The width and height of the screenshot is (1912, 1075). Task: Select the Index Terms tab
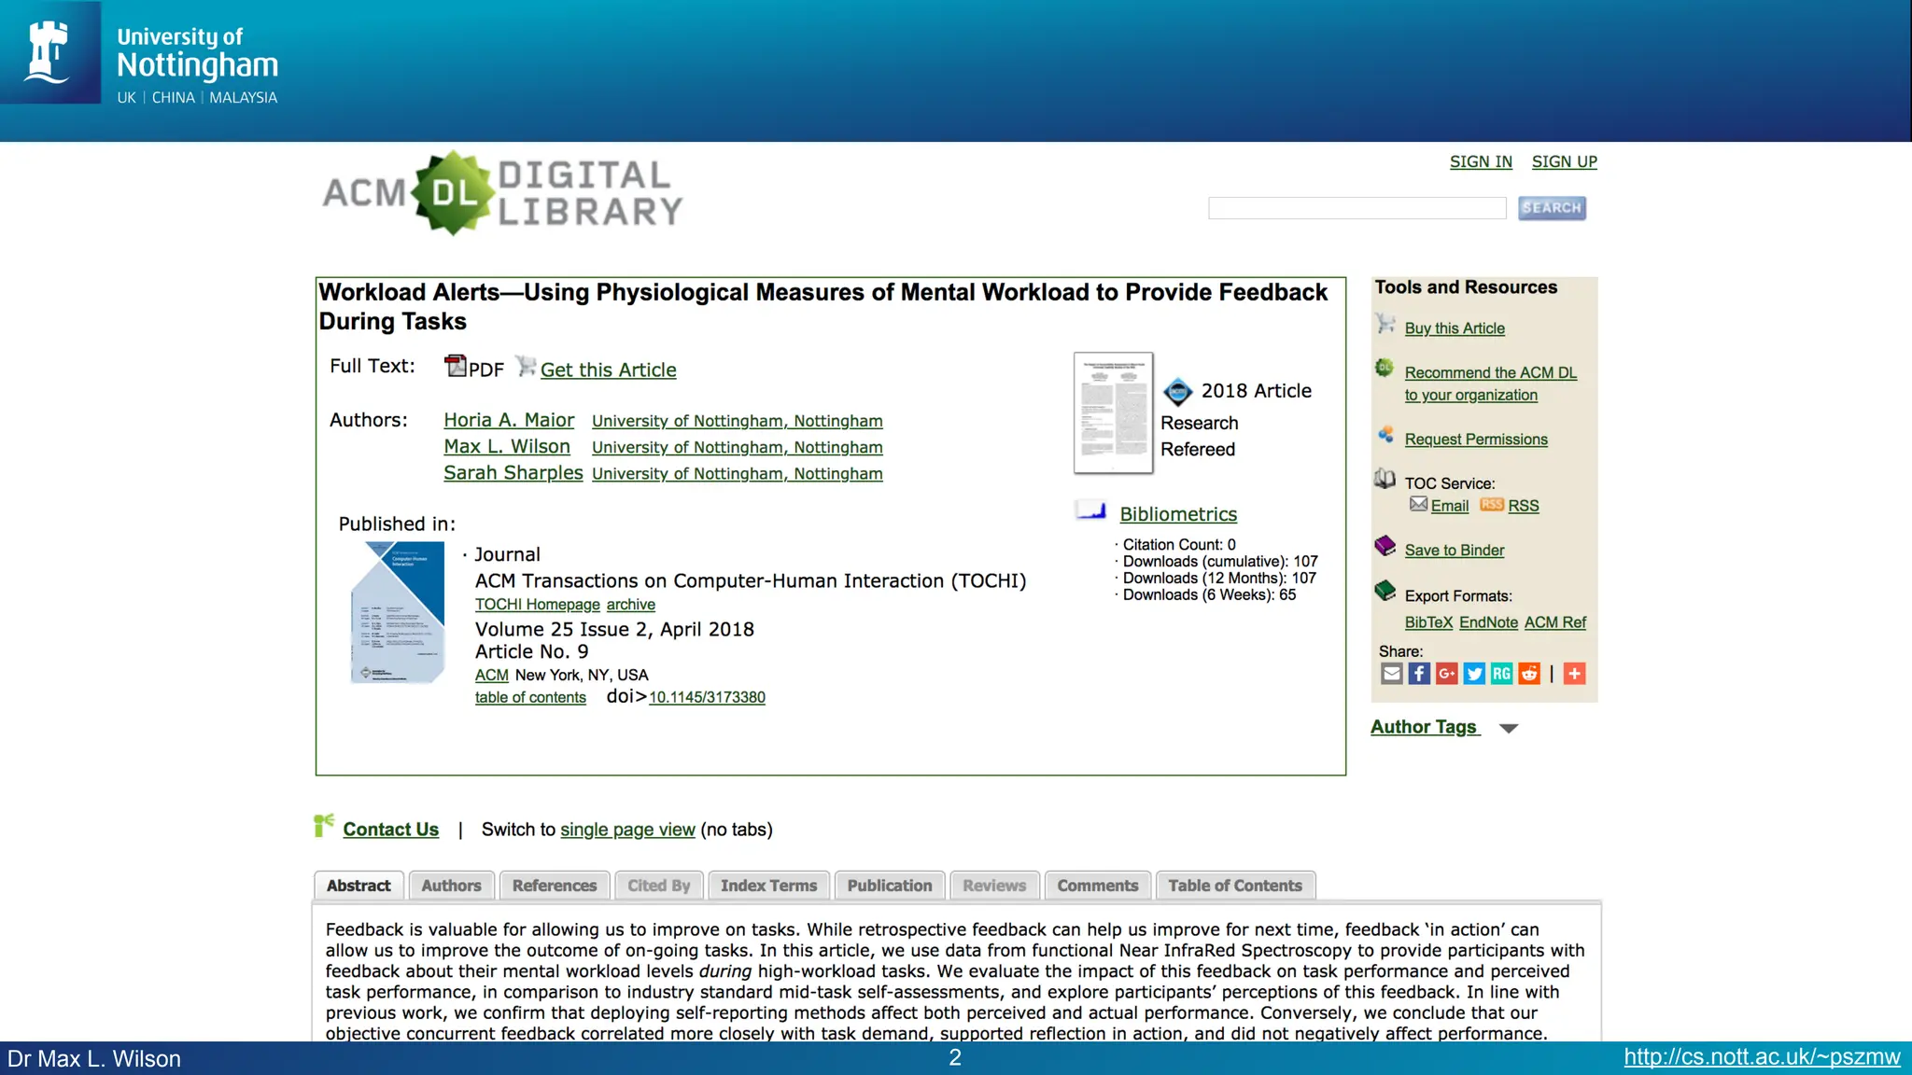tap(768, 886)
